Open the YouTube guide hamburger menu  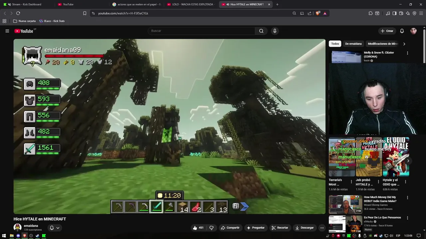(x=7, y=31)
